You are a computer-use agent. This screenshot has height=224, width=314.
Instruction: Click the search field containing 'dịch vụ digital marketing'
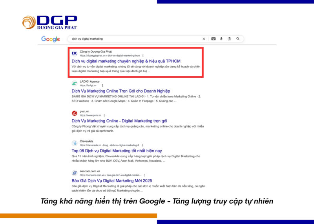tap(156, 39)
